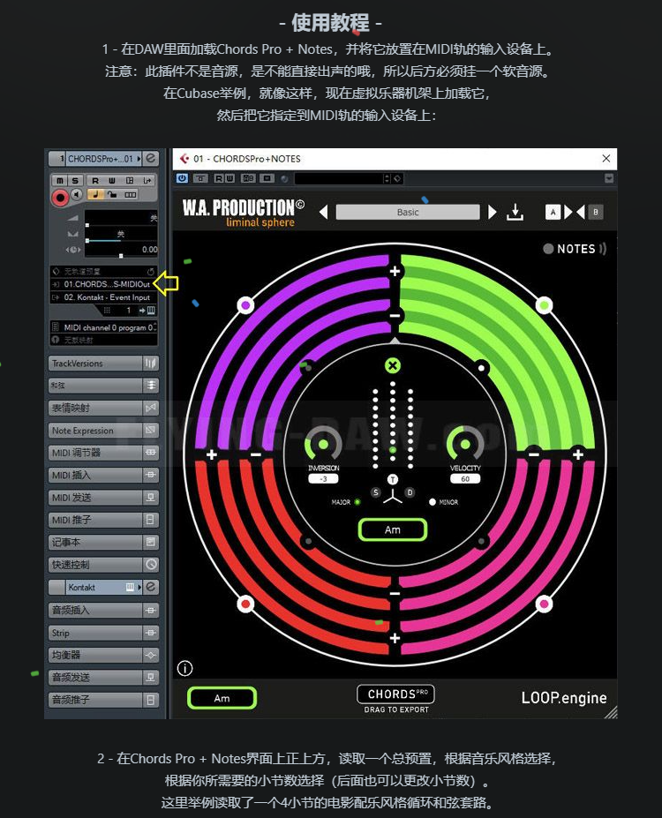The width and height of the screenshot is (662, 818).
Task: Click the track lock padlock icon
Action: pyautogui.click(x=112, y=195)
